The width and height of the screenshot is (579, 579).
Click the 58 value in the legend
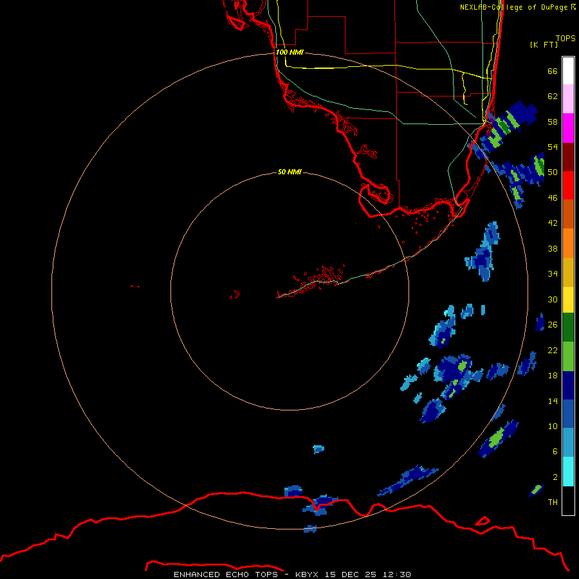tap(553, 122)
